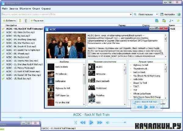Sort by Размер column header
The image size is (183, 131).
click(x=122, y=25)
